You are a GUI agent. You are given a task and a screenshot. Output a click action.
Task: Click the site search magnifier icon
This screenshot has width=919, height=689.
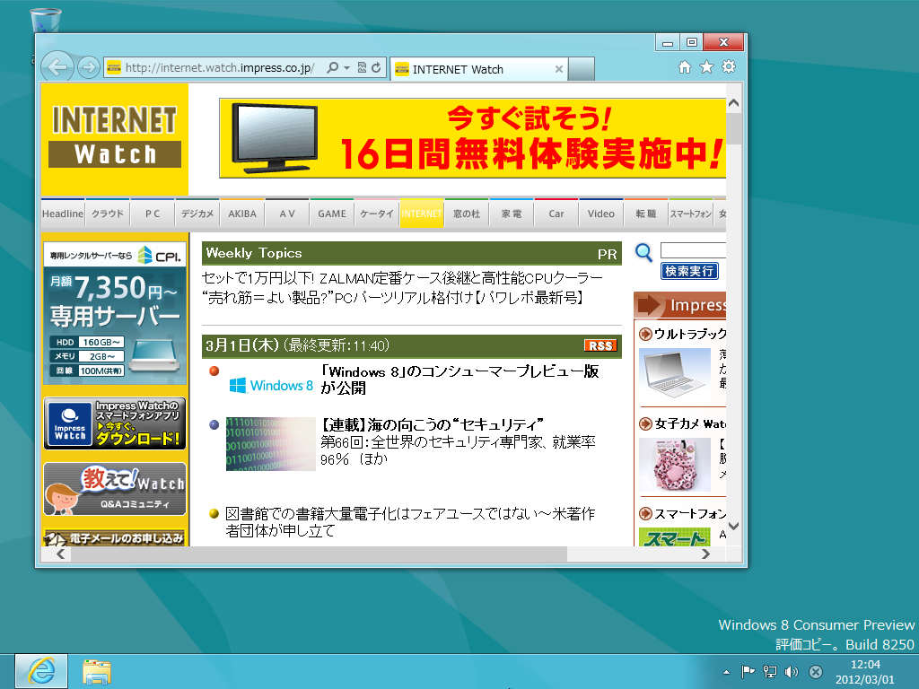coord(643,252)
